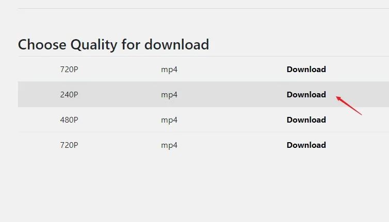Click the word 'Choose' in the heading
The height and width of the screenshot is (222, 389).
coord(42,45)
